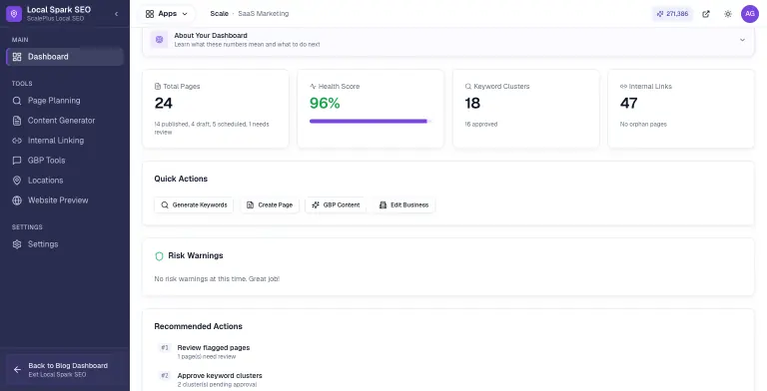Click the SaaS Marketing breadcrumb
This screenshot has height=391, width=767.
(x=264, y=14)
